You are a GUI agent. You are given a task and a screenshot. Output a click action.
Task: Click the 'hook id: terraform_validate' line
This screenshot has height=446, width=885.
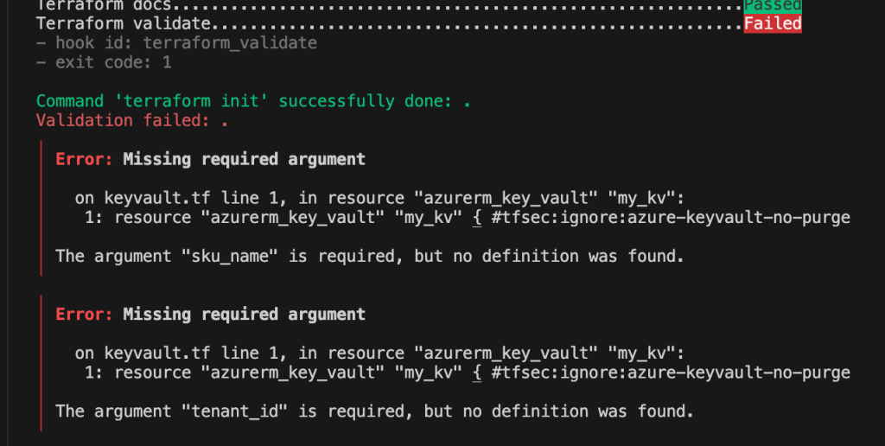(176, 43)
